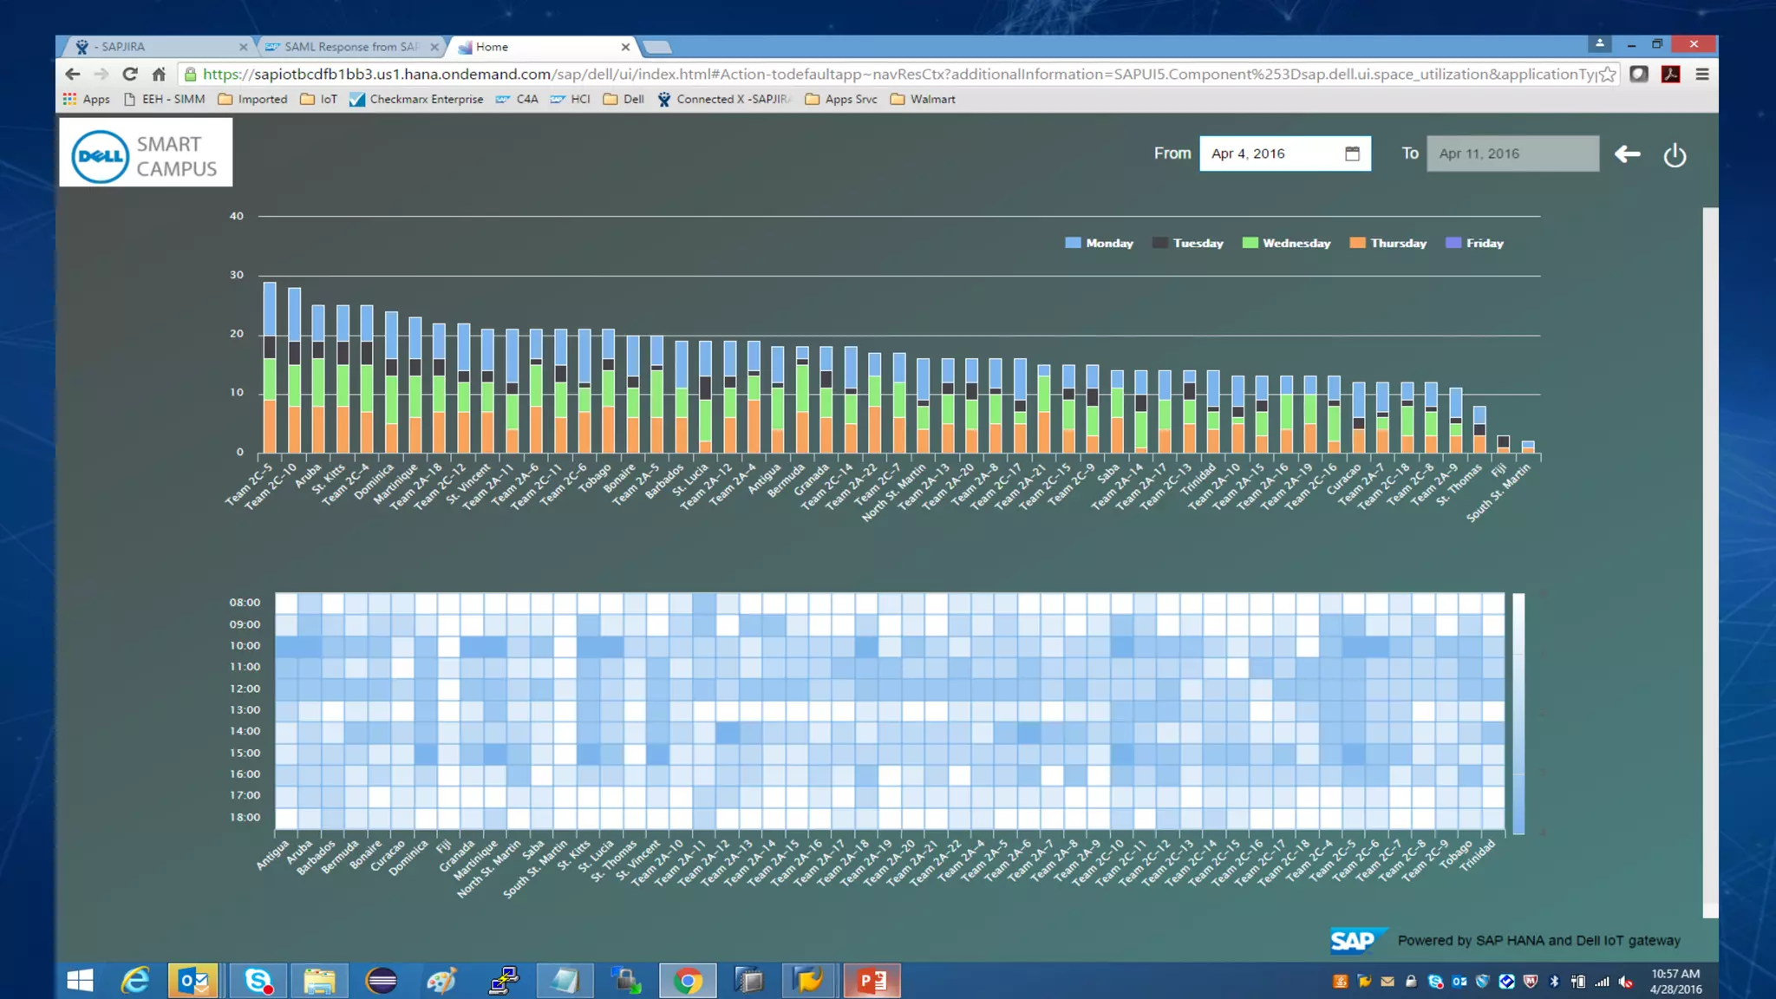The height and width of the screenshot is (999, 1776).
Task: Bookmark this page with star icon
Action: point(1607,75)
